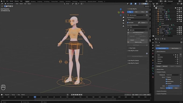The image size is (183, 103).
Task: Expand the Motion Paths panel
Action: 160,70
